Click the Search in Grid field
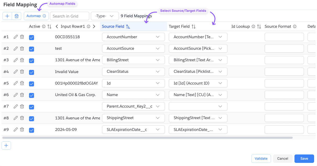This screenshot has height=166, width=317. (70, 16)
